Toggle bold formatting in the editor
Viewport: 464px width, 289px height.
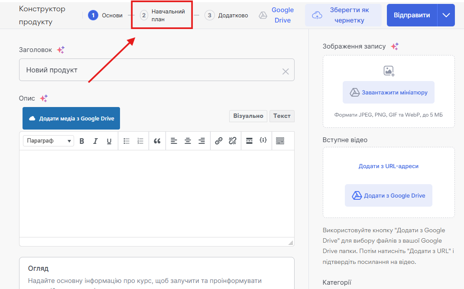[81, 141]
